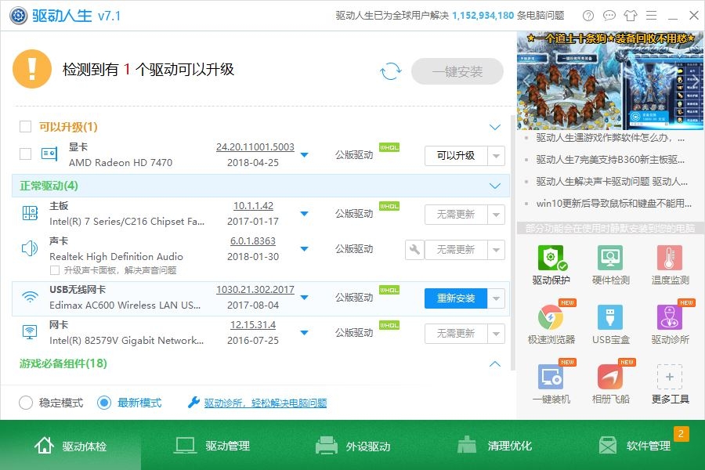This screenshot has height=470, width=705.
Task: Open 驱动诊所，轻松解决电脑问题 link
Action: point(266,403)
